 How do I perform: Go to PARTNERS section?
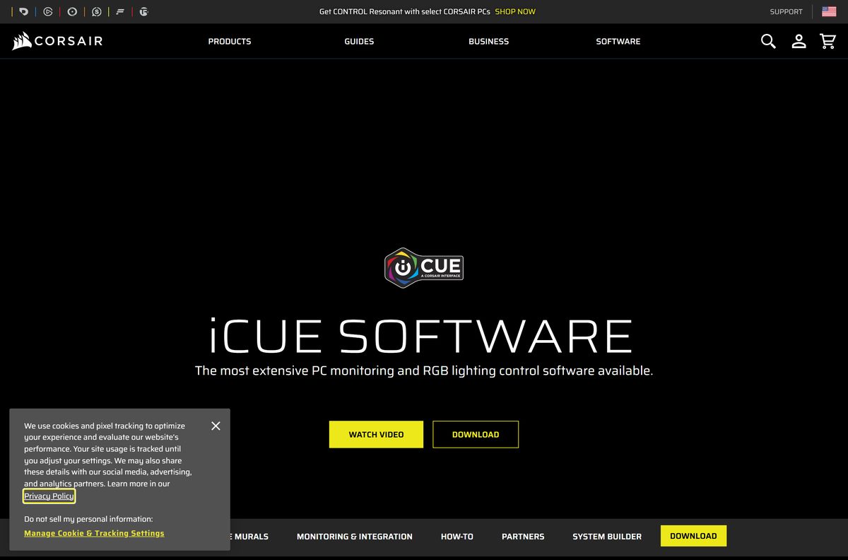point(523,537)
